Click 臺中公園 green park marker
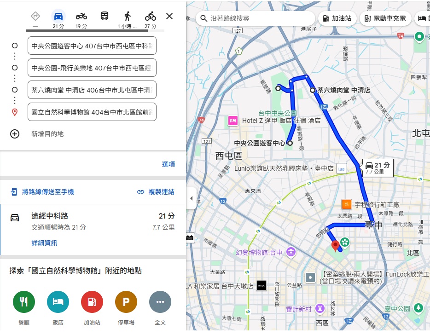Image resolution: width=430 pixels, height=335 pixels. [418, 308]
